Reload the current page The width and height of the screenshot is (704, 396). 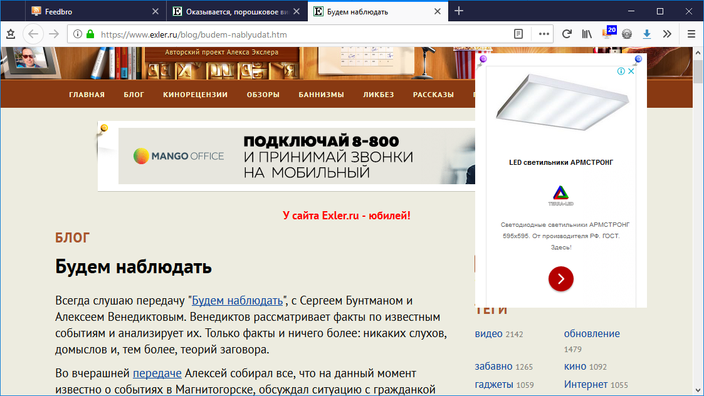(567, 34)
